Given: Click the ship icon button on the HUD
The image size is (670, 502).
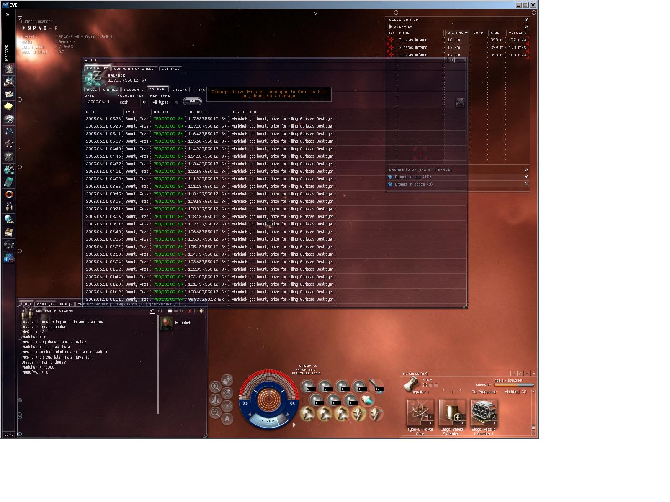Looking at the screenshot, I should tap(215, 400).
